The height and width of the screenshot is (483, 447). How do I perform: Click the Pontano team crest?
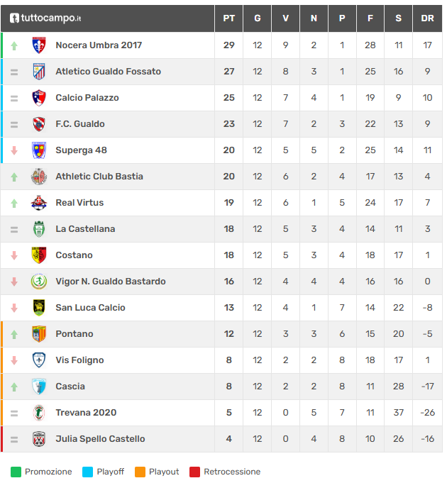[x=39, y=334]
